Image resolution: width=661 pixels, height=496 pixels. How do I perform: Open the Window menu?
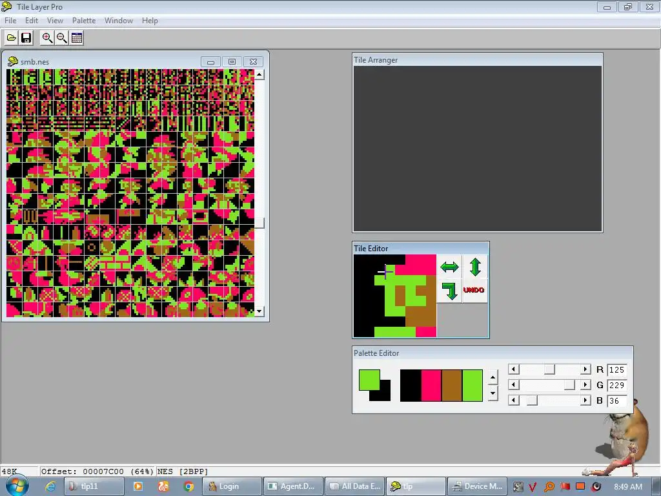coord(119,20)
